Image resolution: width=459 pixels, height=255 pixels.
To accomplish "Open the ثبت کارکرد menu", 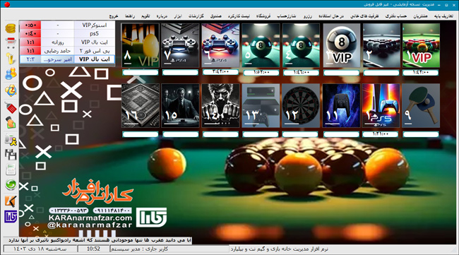I will 239,16.
